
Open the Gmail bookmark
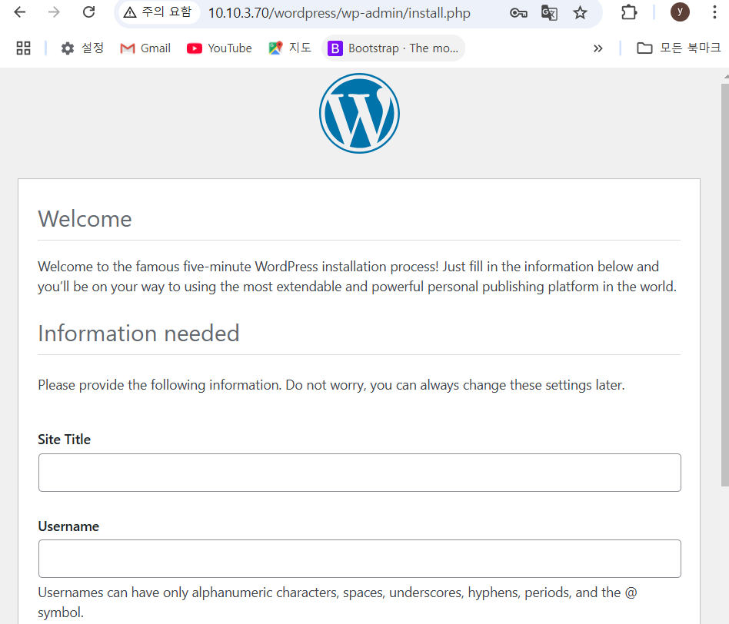pyautogui.click(x=145, y=48)
